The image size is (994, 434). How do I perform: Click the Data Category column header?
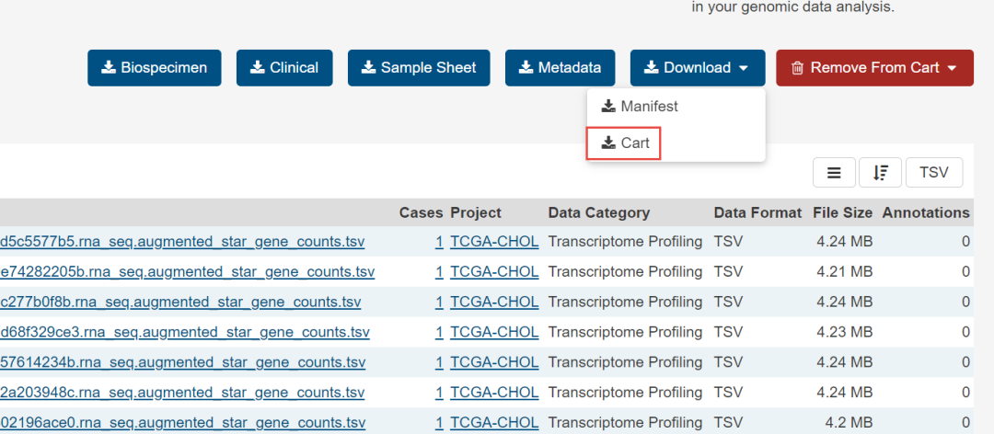(x=599, y=213)
